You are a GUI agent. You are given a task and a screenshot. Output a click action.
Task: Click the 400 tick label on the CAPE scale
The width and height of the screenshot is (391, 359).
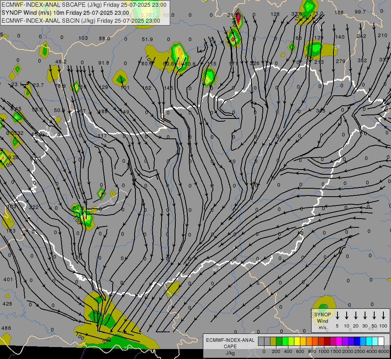[288, 351]
